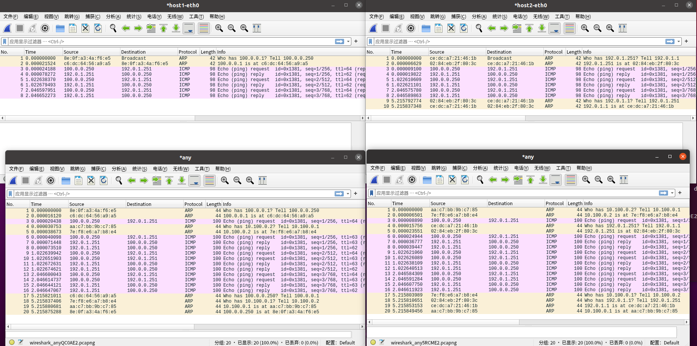Viewport: 697px width, 346px height.
Task: Save file icon in bottom-right any window
Action: pos(440,180)
